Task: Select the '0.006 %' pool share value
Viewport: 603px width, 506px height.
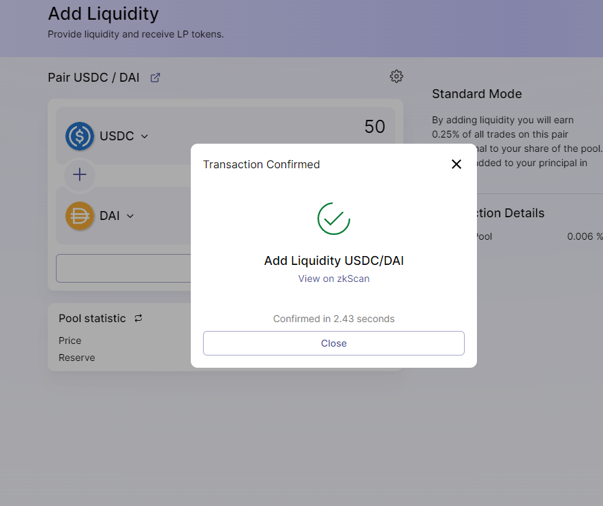Action: coord(585,236)
